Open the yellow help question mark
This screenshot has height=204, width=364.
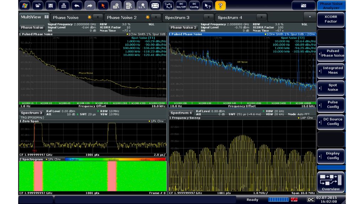(220, 6)
